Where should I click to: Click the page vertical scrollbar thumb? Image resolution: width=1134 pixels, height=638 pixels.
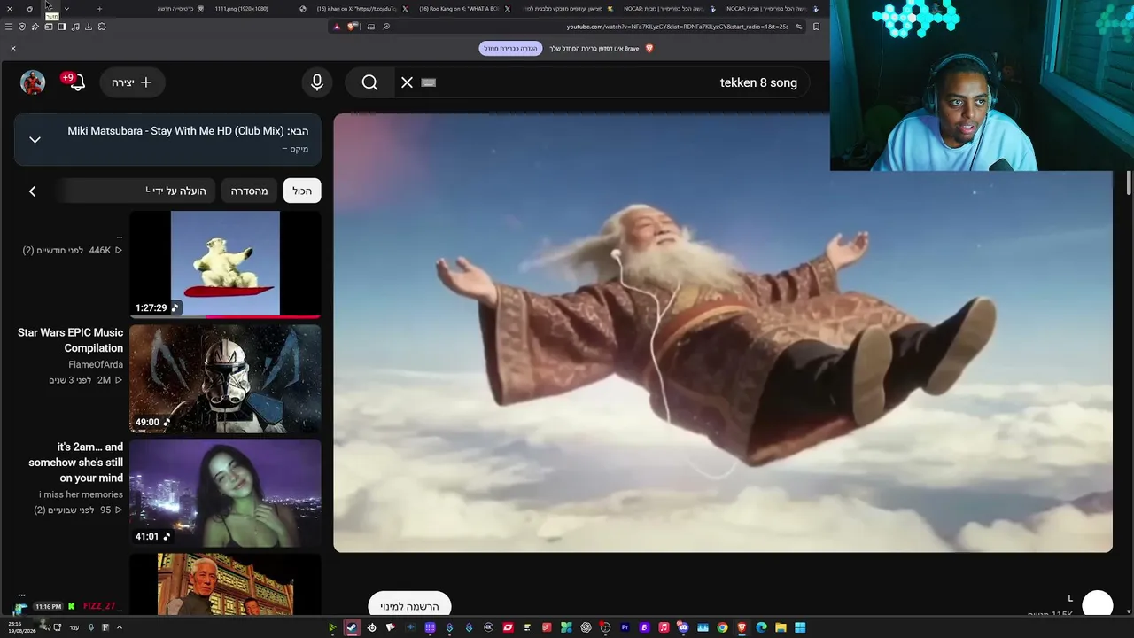click(1129, 183)
